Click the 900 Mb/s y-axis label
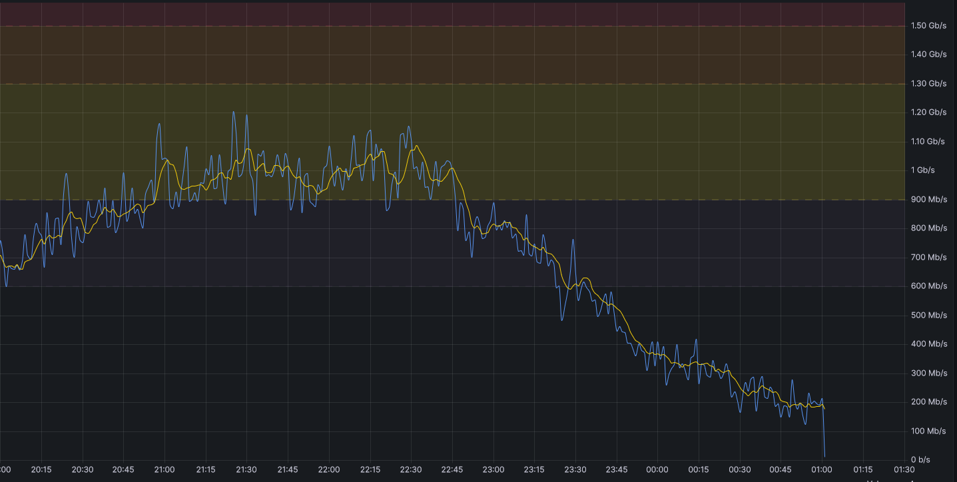Viewport: 957px width, 482px height. [x=928, y=200]
